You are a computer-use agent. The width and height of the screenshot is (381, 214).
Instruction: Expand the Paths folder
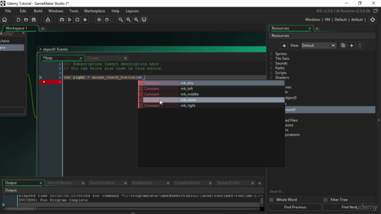[x=271, y=68]
